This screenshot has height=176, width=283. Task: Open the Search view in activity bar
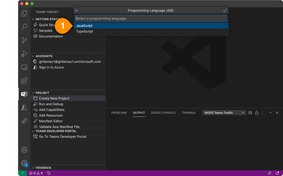tap(24, 27)
